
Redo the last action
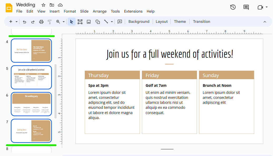[33, 21]
